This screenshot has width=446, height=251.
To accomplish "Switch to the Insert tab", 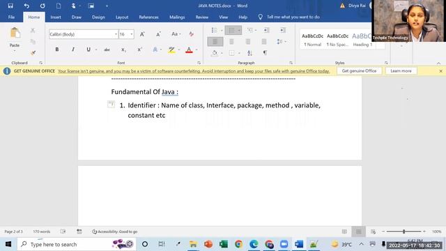I will (x=56, y=17).
